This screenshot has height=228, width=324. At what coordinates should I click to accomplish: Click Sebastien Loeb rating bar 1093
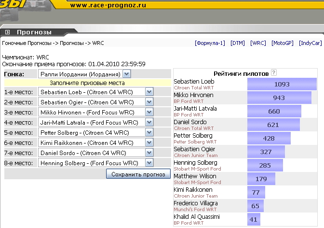click(282, 84)
